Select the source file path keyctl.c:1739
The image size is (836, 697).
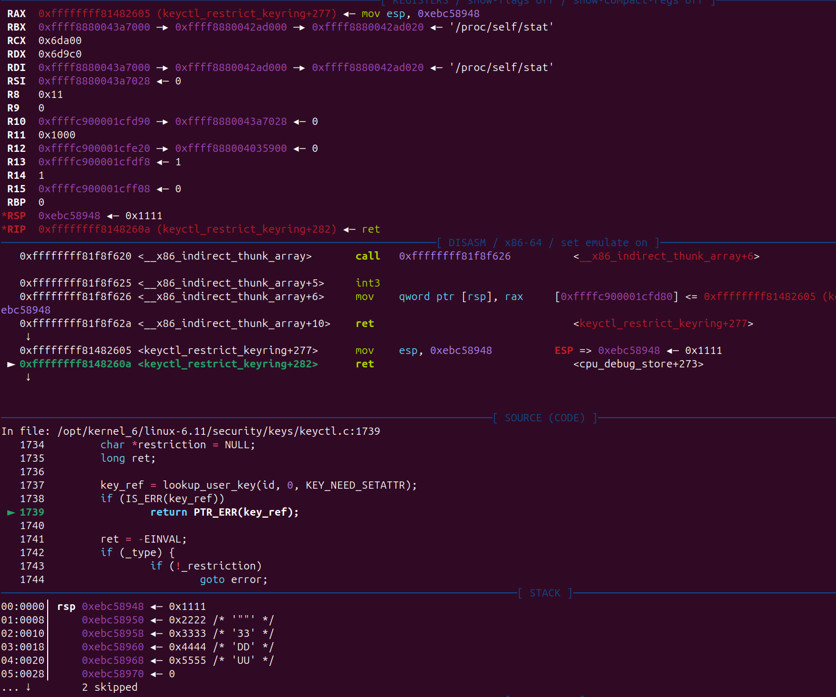tap(218, 431)
